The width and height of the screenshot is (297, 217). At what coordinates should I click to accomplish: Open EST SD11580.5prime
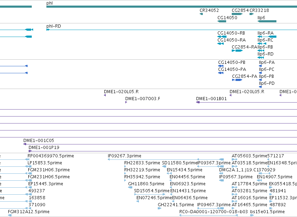pos(180,163)
